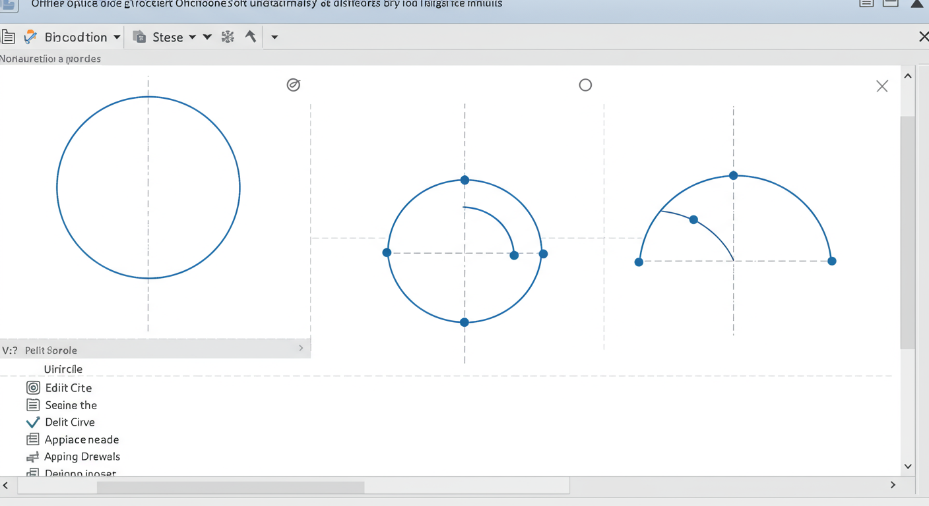This screenshot has width=929, height=506.
Task: Click the horizontal scrollbar thumb at bottom
Action: [230, 487]
